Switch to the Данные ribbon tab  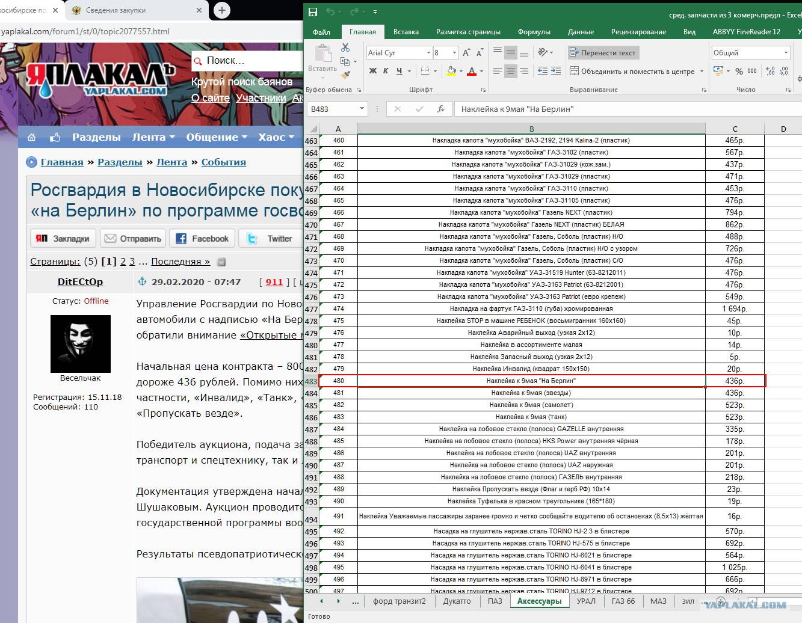tap(581, 32)
